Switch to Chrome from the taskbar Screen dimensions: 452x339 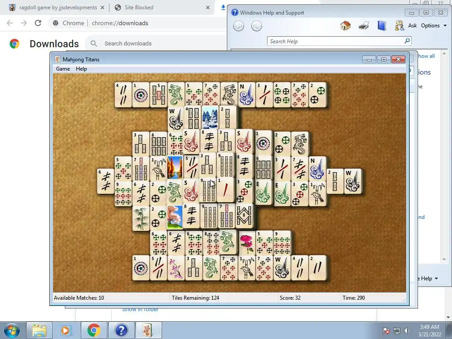point(94,330)
